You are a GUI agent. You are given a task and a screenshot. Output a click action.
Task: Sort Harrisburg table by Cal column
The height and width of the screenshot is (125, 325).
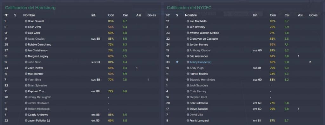[125, 15]
